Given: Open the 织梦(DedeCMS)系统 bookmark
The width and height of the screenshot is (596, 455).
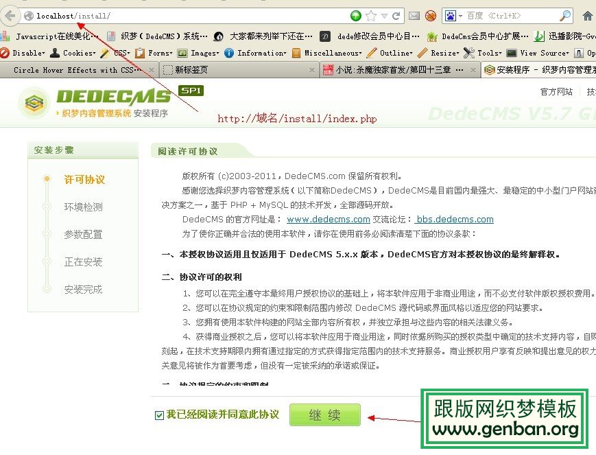Looking at the screenshot, I should click(158, 36).
